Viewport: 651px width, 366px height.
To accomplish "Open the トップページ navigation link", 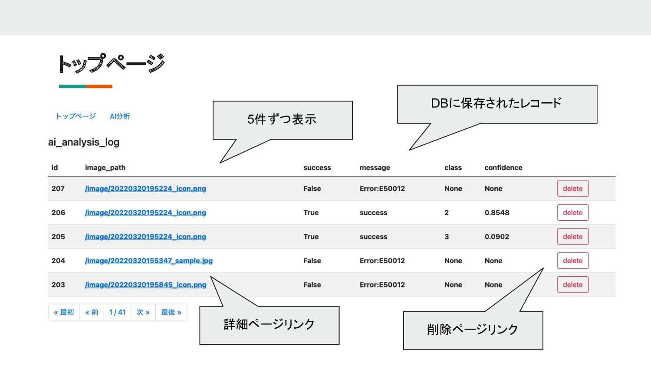I will [x=76, y=116].
